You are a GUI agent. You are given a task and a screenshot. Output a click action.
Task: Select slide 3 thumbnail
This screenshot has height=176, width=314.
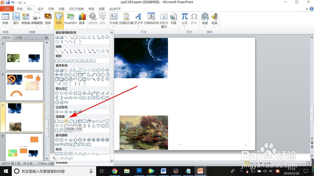coord(24,56)
